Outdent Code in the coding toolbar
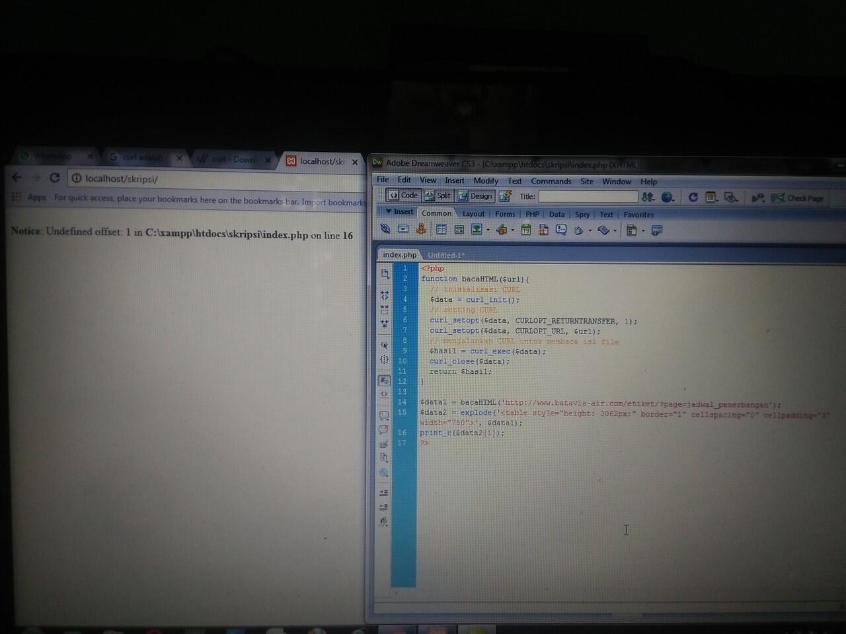This screenshot has width=846, height=634. [384, 507]
